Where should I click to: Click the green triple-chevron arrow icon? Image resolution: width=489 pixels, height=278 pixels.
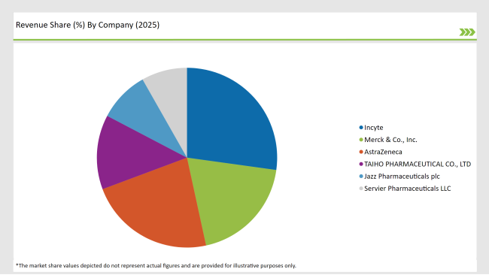pos(467,32)
